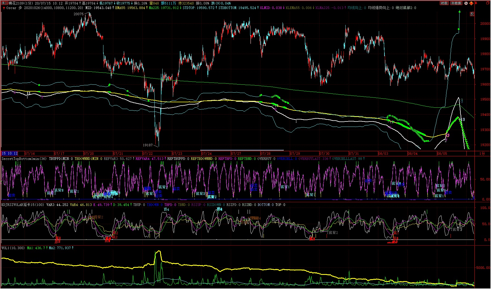The width and height of the screenshot is (491, 289).
Task: Select the 07/24 date marker on timeline
Action: tap(207, 154)
